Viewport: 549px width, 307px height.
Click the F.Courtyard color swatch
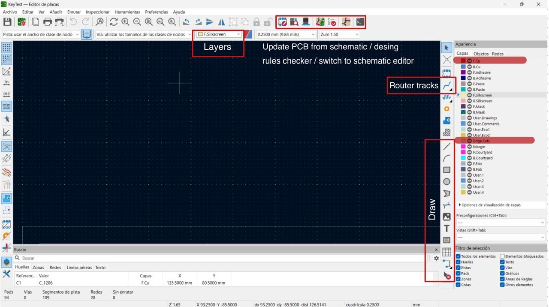[463, 152]
